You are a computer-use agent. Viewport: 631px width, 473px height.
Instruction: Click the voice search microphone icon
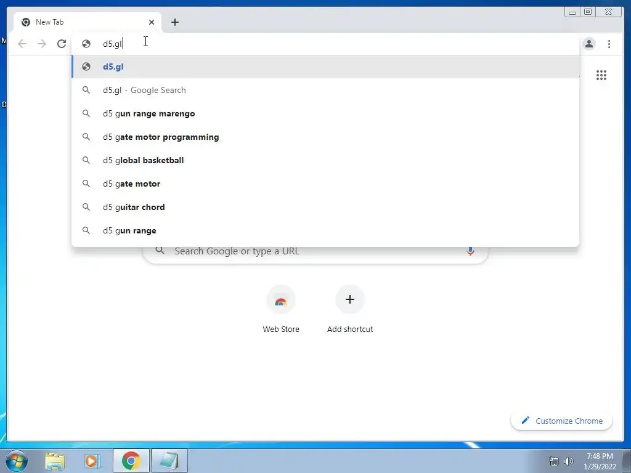tap(470, 251)
